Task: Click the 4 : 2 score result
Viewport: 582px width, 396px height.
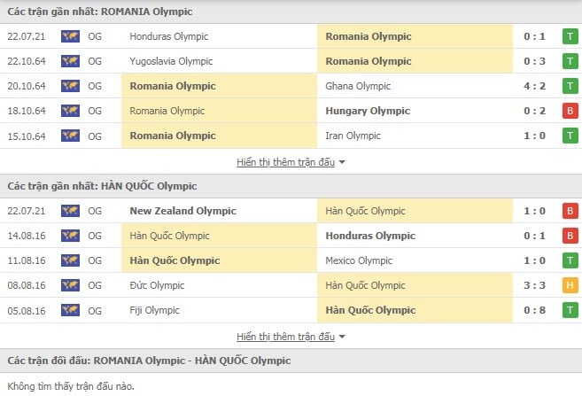Action: point(534,86)
